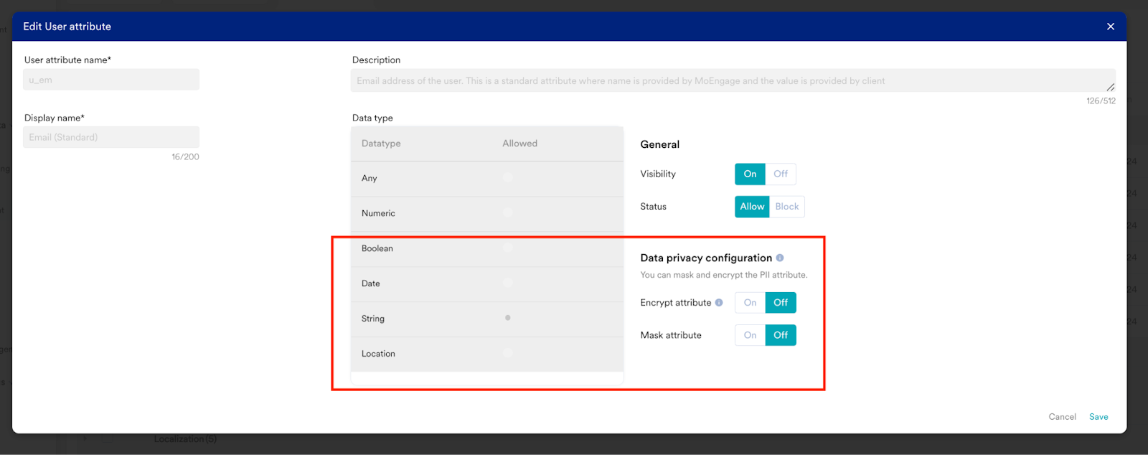Enable Encrypt attribute with On
1148x455 pixels.
click(x=750, y=303)
